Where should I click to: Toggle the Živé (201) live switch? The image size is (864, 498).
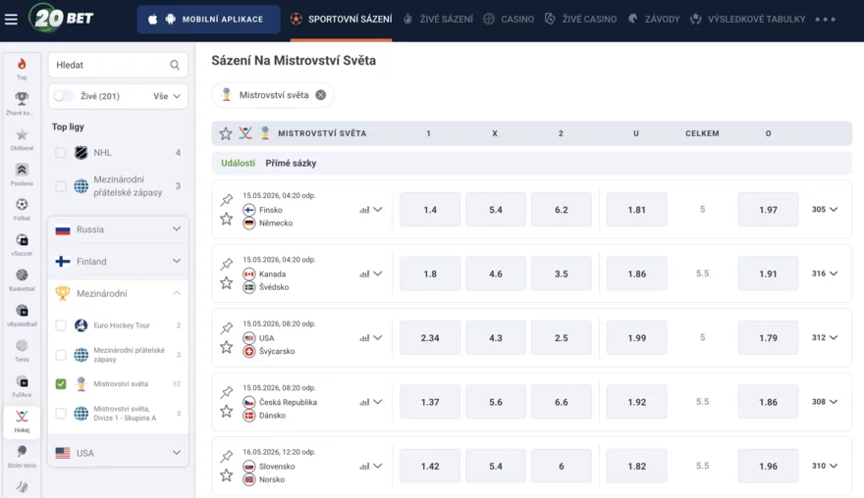click(63, 96)
